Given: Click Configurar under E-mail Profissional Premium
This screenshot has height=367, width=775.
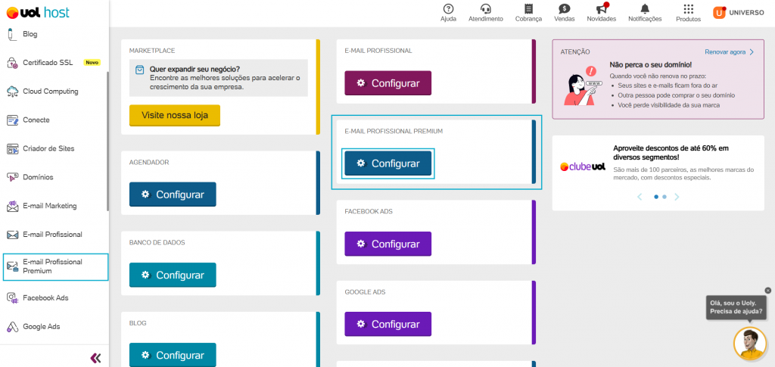Looking at the screenshot, I should click(388, 163).
